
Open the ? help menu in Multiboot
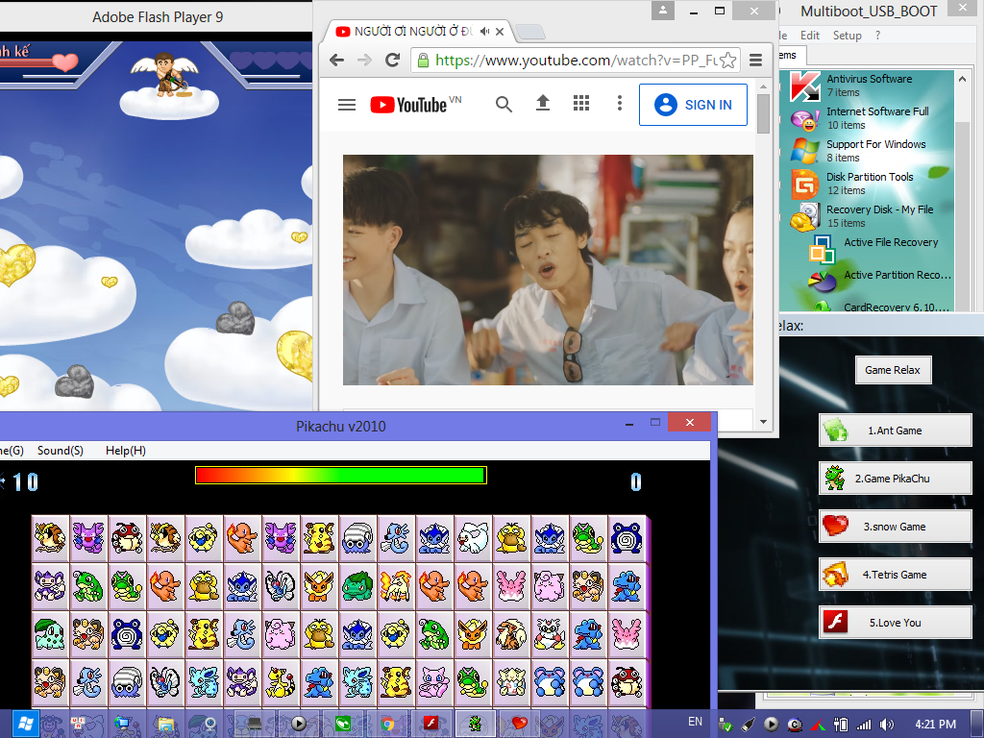[877, 36]
